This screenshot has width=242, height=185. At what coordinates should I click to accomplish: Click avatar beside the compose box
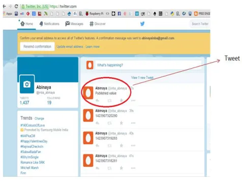(90, 65)
